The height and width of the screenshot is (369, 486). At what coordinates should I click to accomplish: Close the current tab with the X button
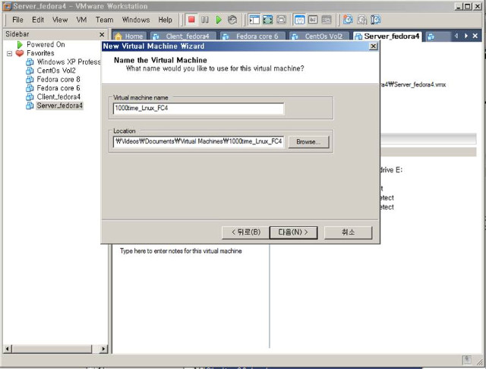click(475, 36)
